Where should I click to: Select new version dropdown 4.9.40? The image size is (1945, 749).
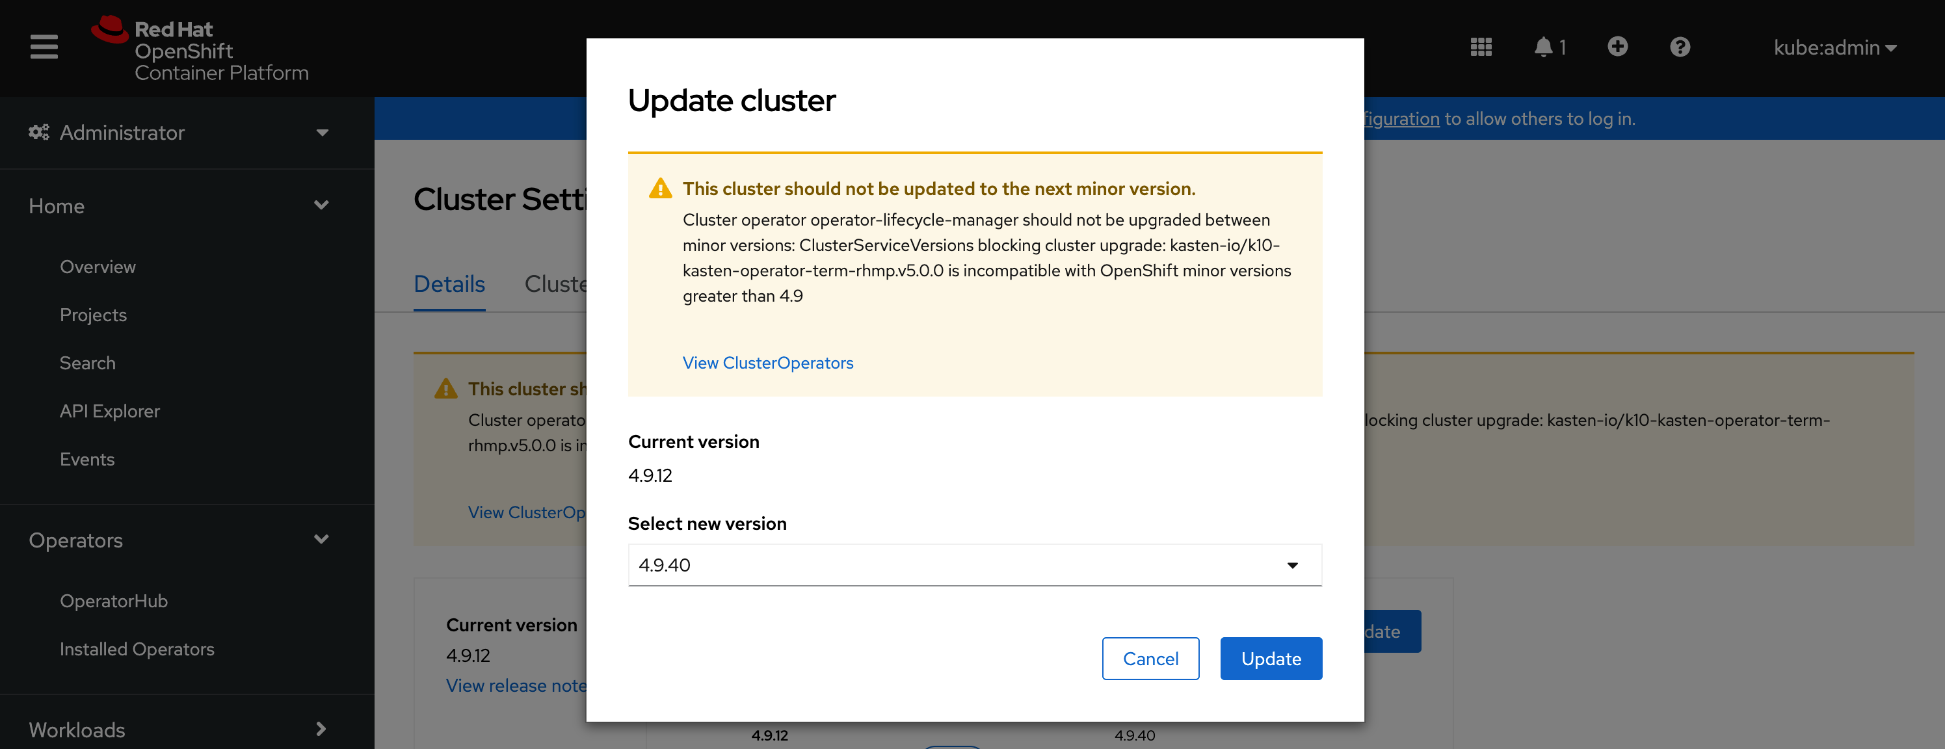pos(973,564)
